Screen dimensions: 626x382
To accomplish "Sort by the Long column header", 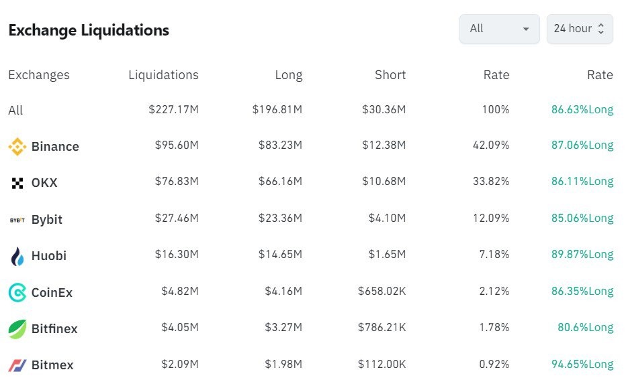I will click(288, 75).
